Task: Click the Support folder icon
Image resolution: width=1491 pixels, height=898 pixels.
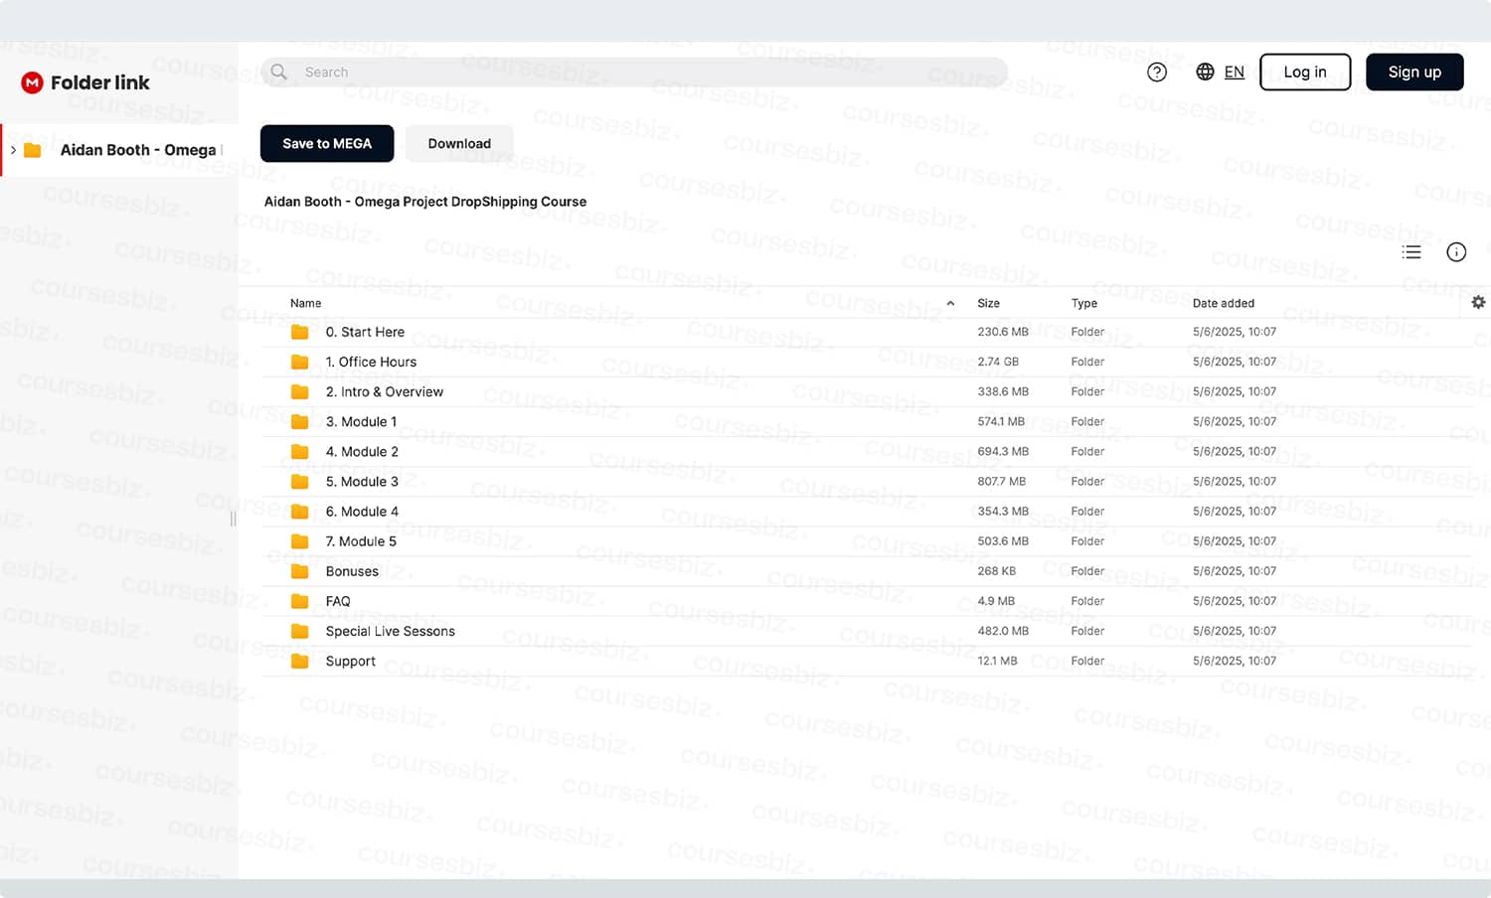Action: tap(299, 661)
